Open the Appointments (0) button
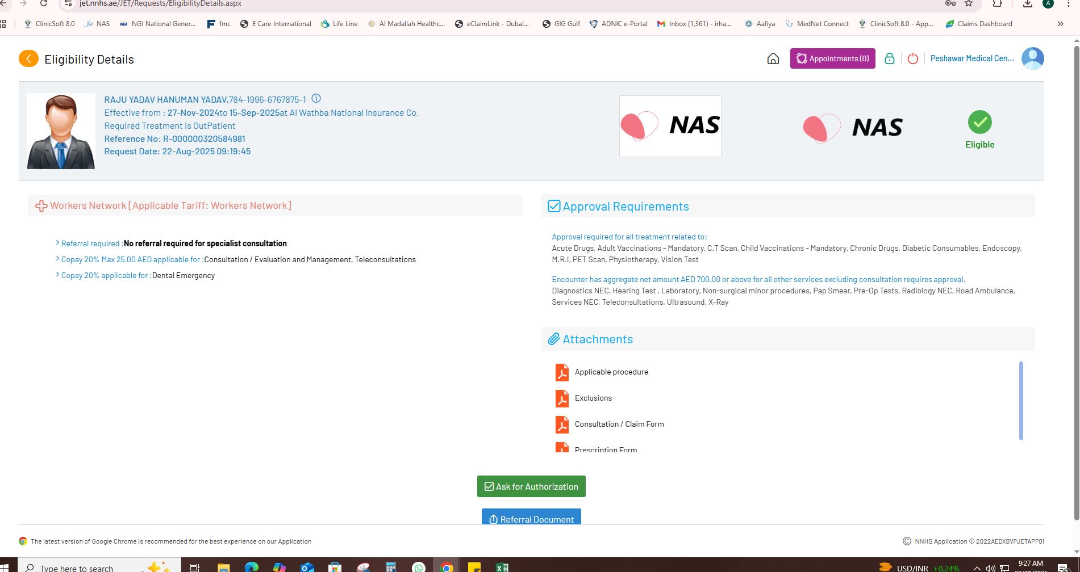This screenshot has width=1080, height=572. coord(832,58)
